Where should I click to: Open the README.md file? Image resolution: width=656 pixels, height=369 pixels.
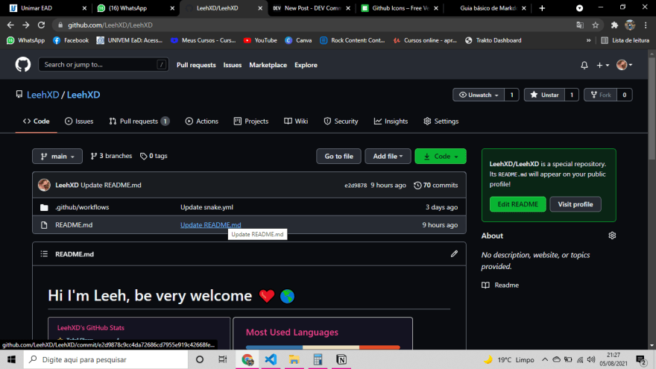click(74, 224)
